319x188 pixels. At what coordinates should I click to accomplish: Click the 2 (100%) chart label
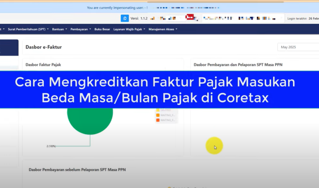pyautogui.click(x=51, y=146)
